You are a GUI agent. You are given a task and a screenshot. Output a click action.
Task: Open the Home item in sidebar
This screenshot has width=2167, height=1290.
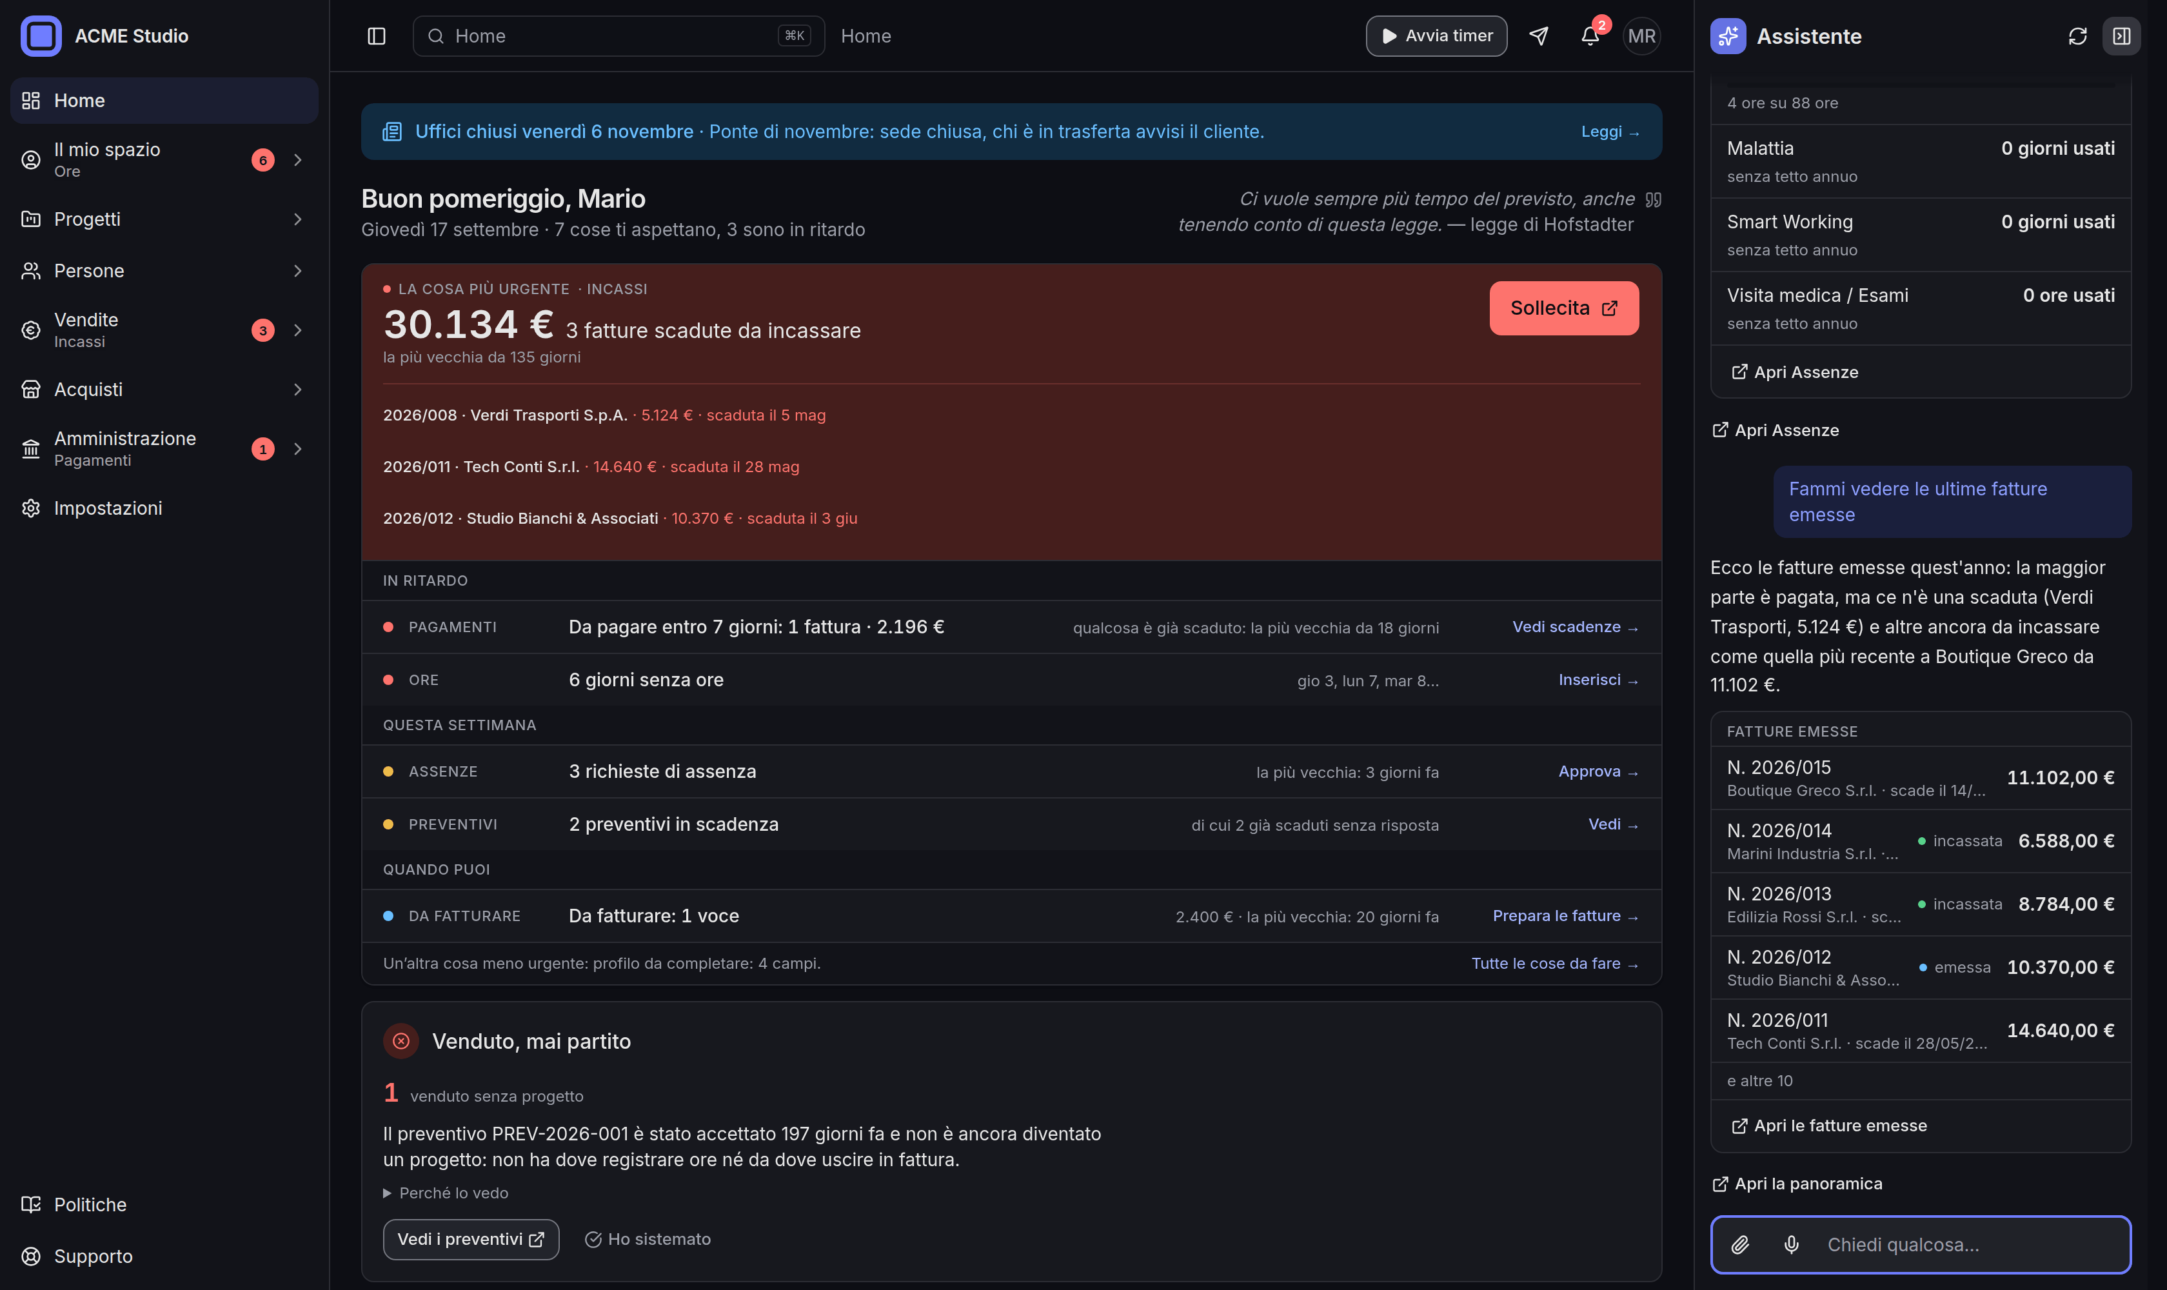[x=164, y=100]
